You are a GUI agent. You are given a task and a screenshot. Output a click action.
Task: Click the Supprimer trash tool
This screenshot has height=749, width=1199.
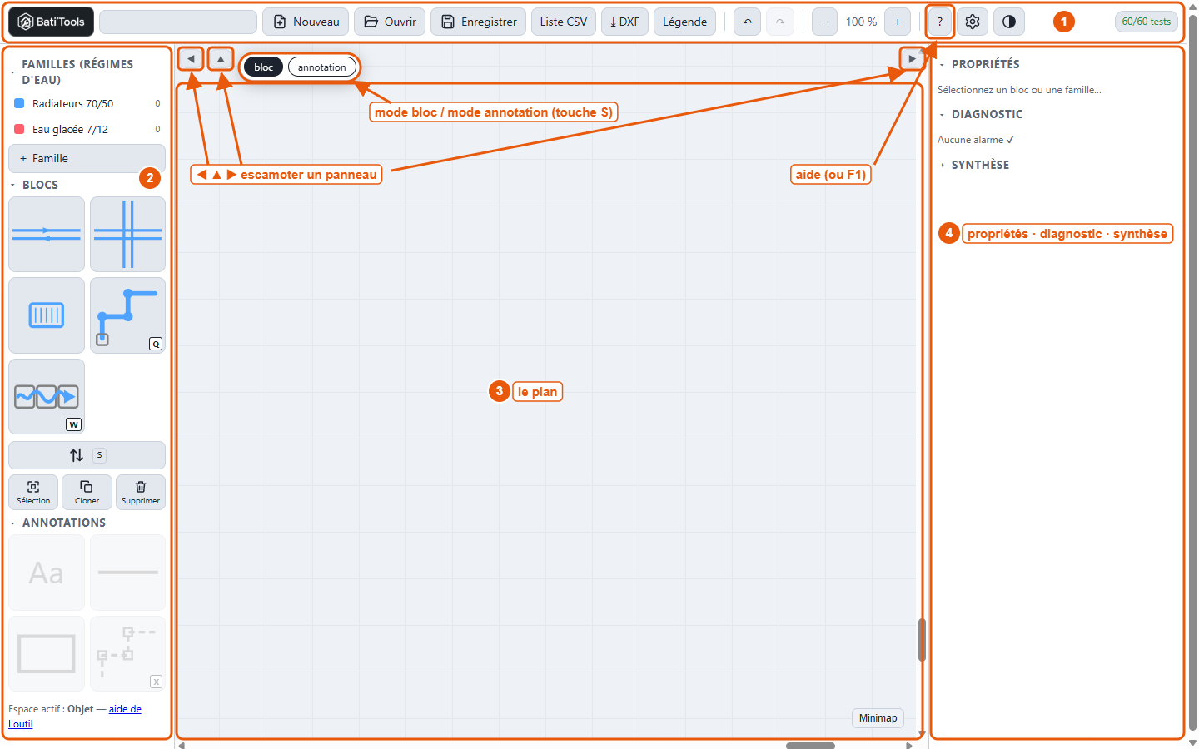140,492
